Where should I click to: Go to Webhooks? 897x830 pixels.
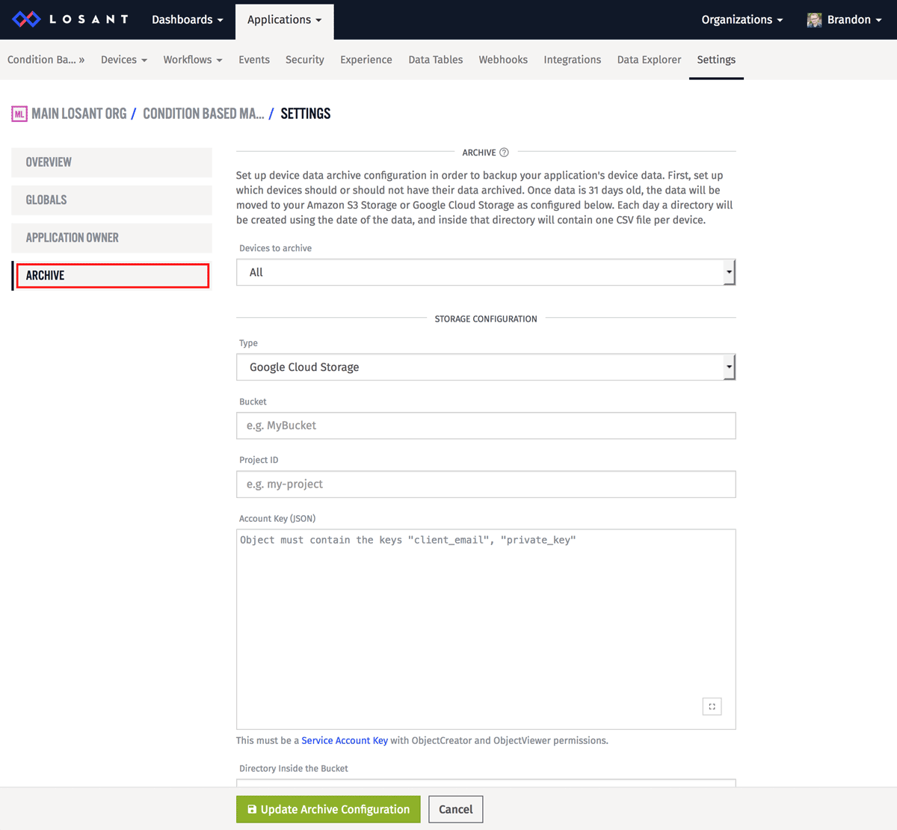coord(503,60)
